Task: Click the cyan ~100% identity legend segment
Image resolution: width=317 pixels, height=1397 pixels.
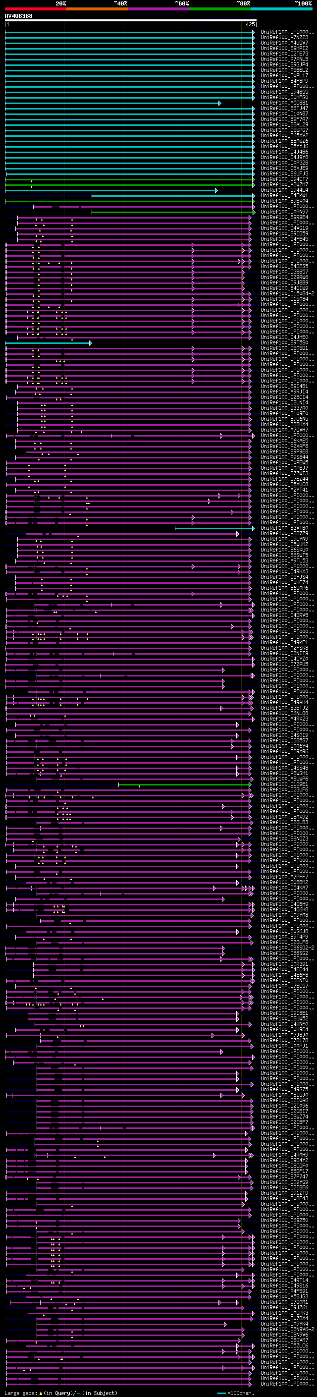Action: tap(281, 9)
